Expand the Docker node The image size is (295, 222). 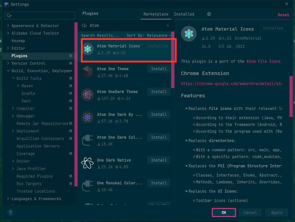[13, 161]
